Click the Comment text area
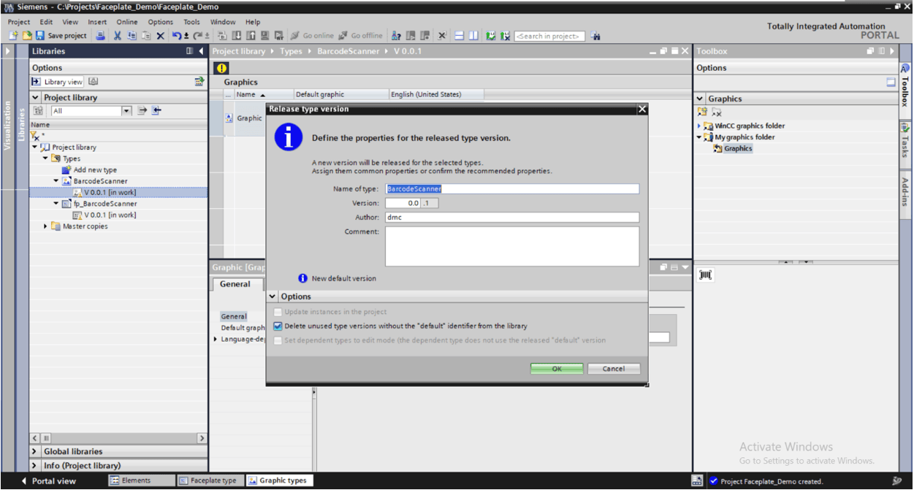The height and width of the screenshot is (490, 914). tap(512, 246)
